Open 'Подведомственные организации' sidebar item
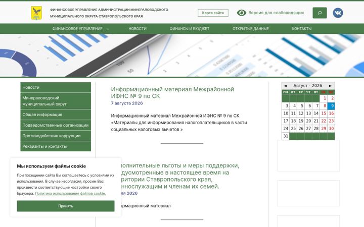364x227 pixels. [56, 125]
